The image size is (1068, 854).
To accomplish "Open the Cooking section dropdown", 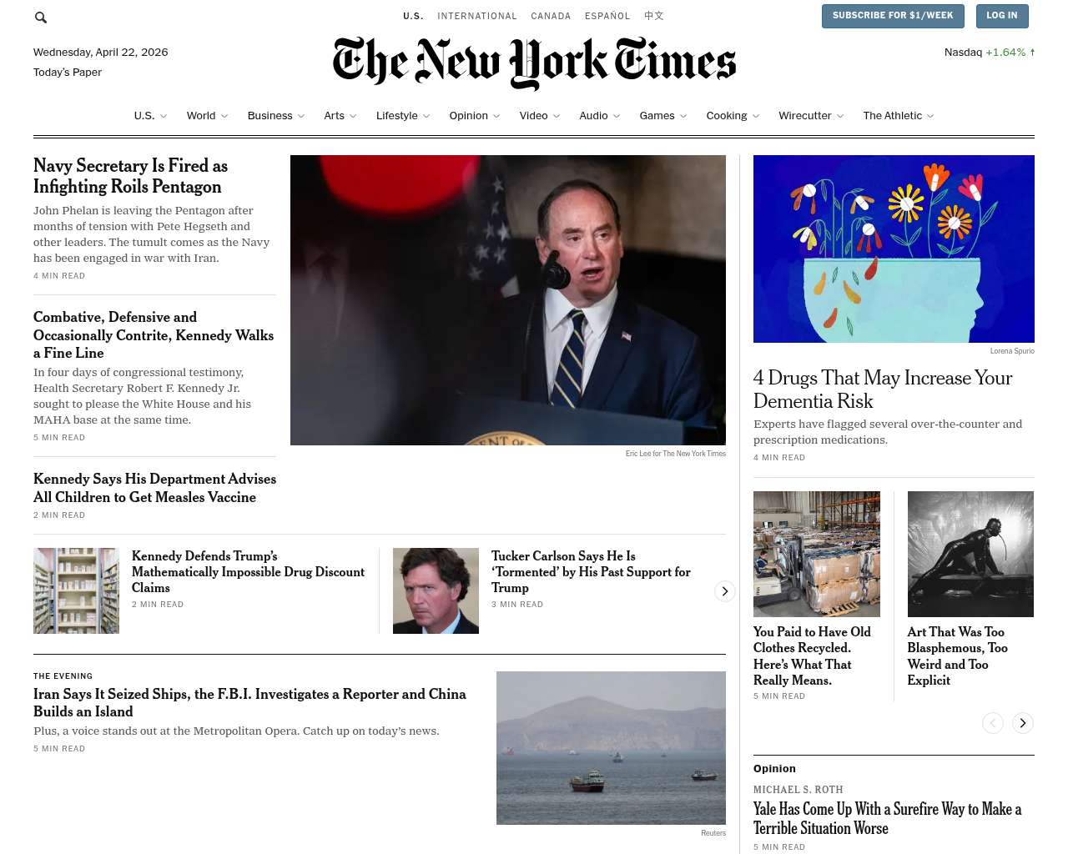I will click(733, 116).
